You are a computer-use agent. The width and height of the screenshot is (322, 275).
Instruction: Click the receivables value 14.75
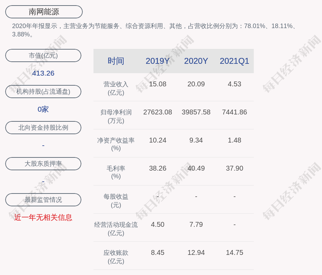234,252
